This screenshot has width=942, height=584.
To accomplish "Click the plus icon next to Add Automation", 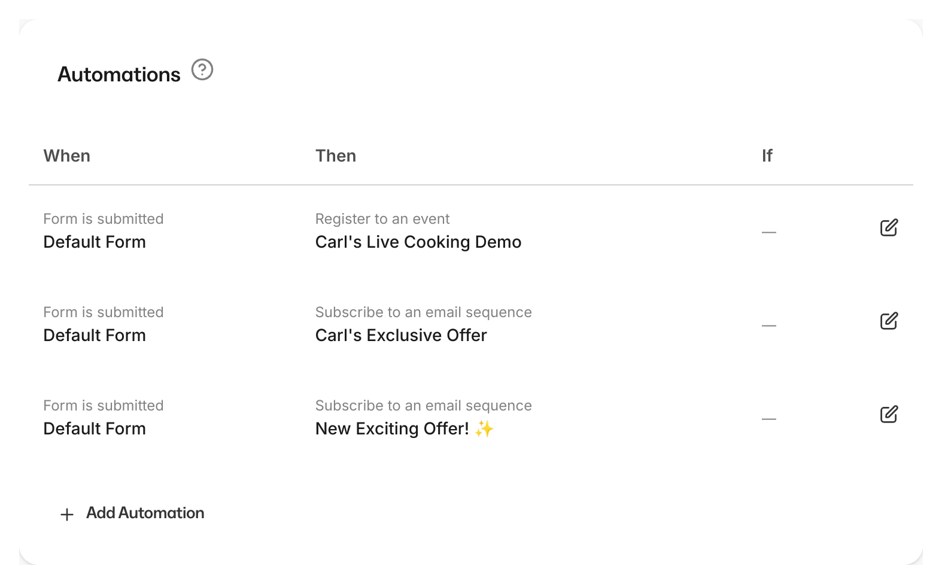I will pos(67,514).
